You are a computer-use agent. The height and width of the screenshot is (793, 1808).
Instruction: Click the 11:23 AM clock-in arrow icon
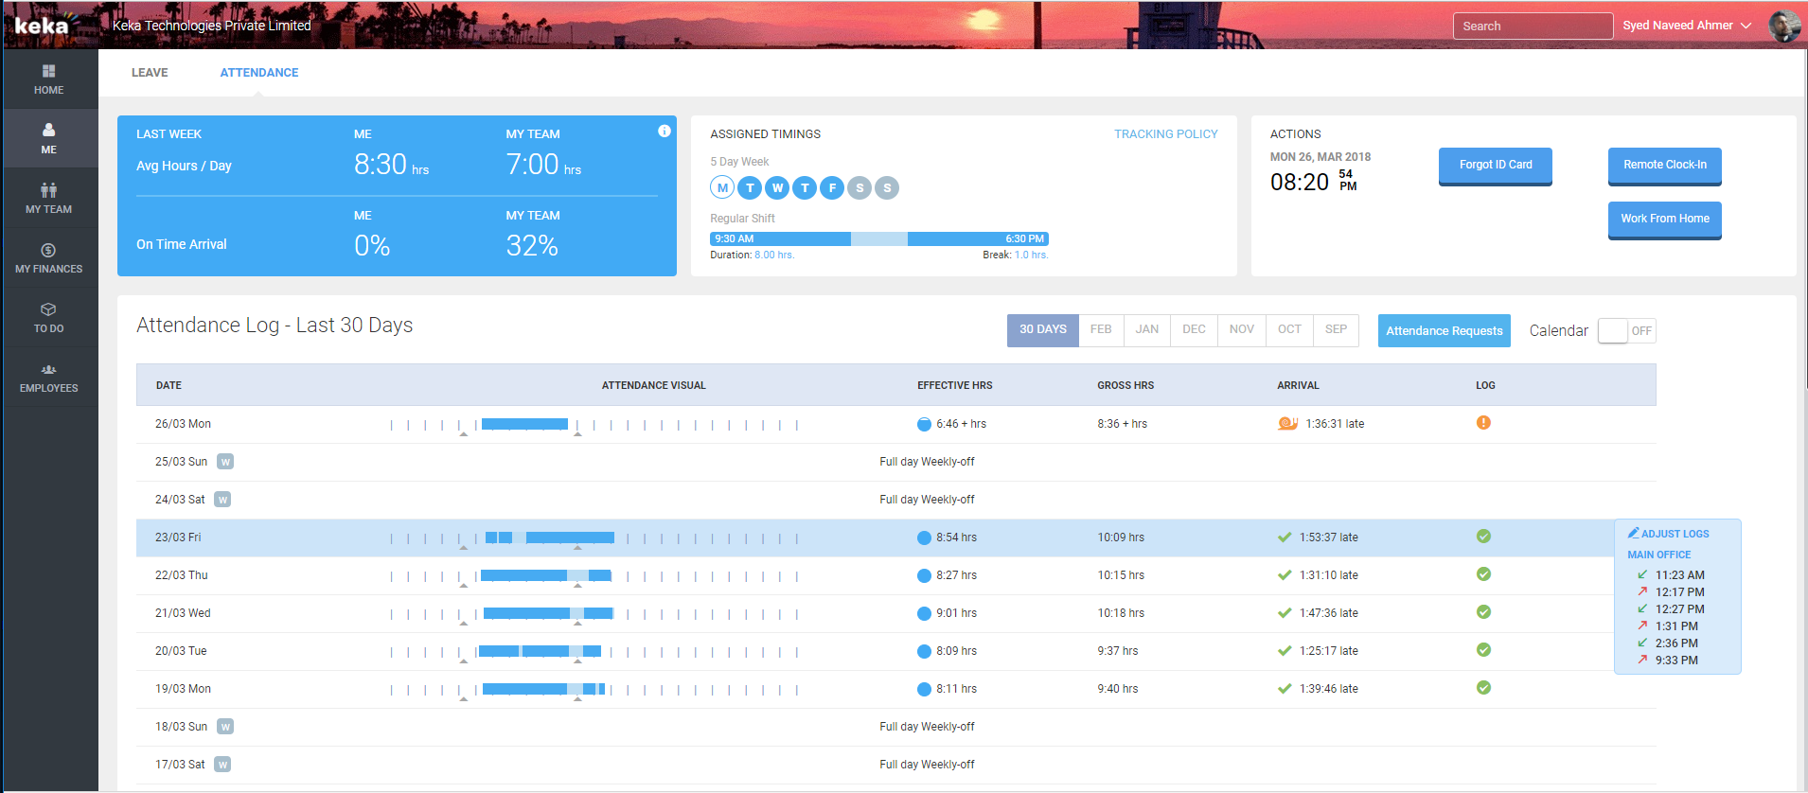pos(1642,574)
